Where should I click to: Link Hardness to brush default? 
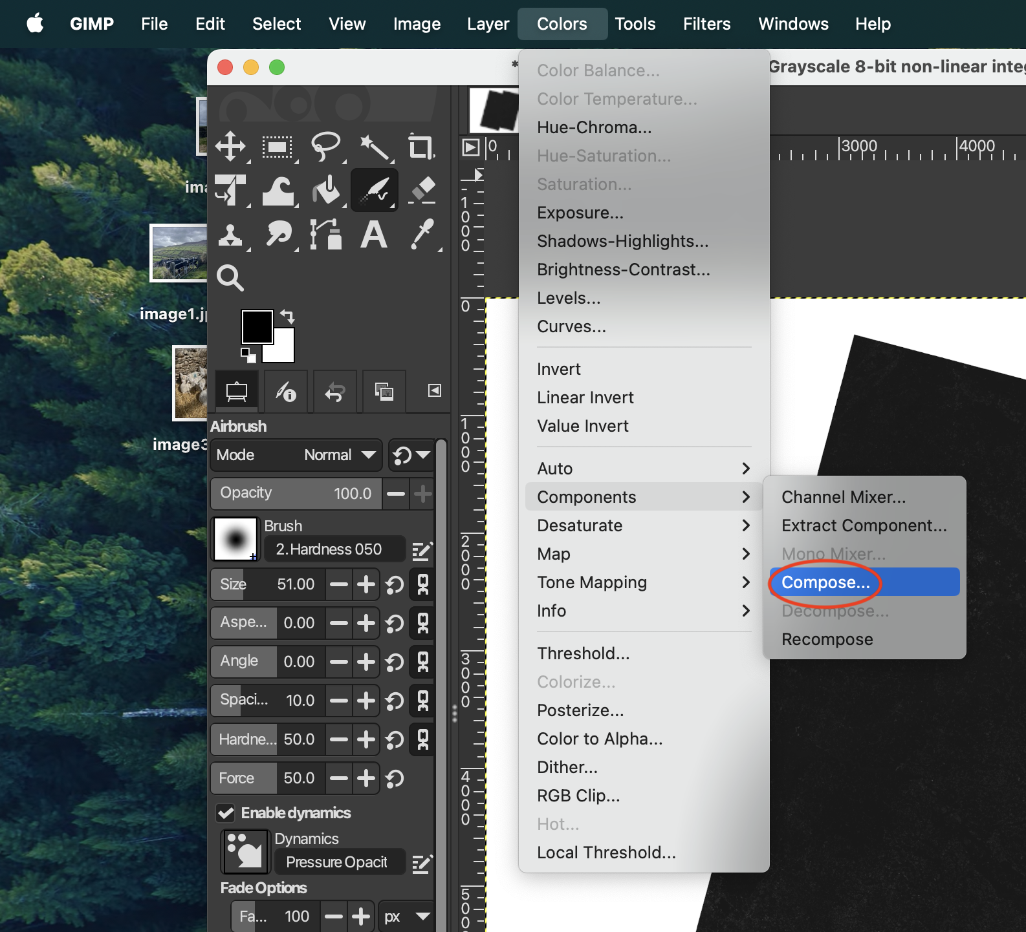(x=423, y=739)
